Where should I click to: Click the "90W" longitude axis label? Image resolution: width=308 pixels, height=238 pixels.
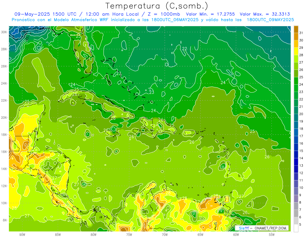[22, 235]
